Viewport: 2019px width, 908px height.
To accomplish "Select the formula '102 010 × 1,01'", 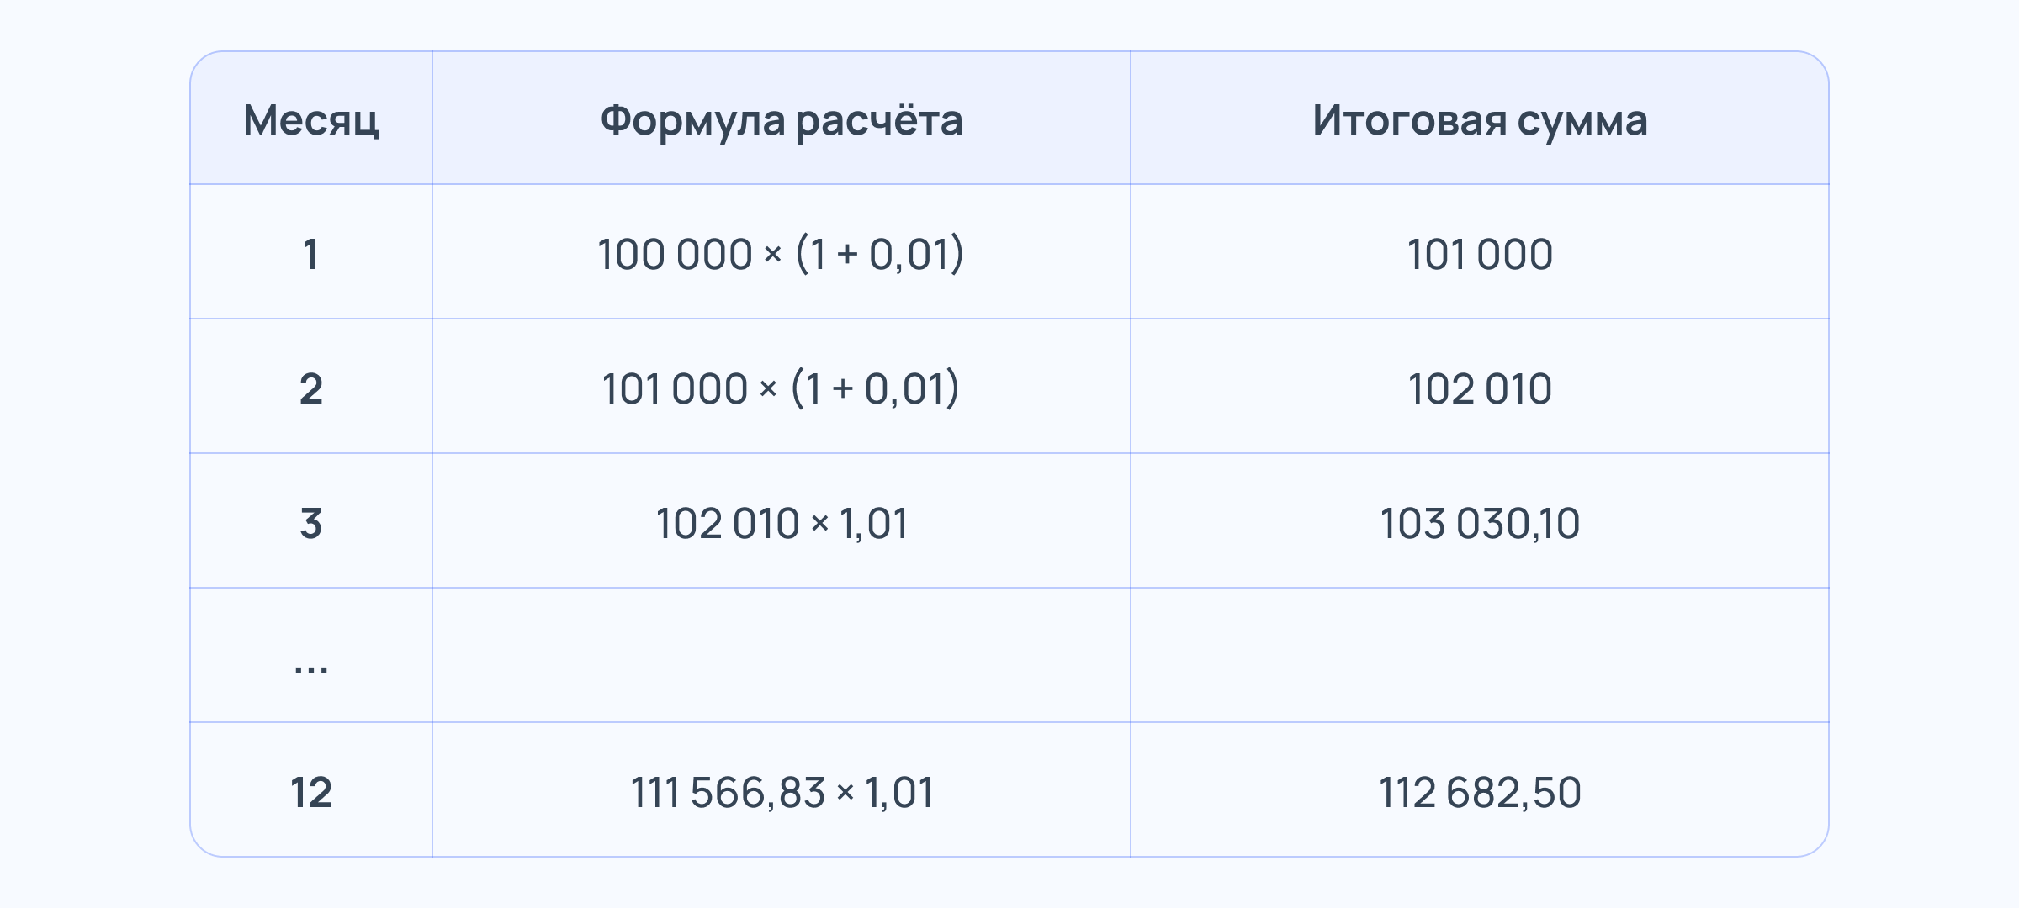I will point(781,523).
